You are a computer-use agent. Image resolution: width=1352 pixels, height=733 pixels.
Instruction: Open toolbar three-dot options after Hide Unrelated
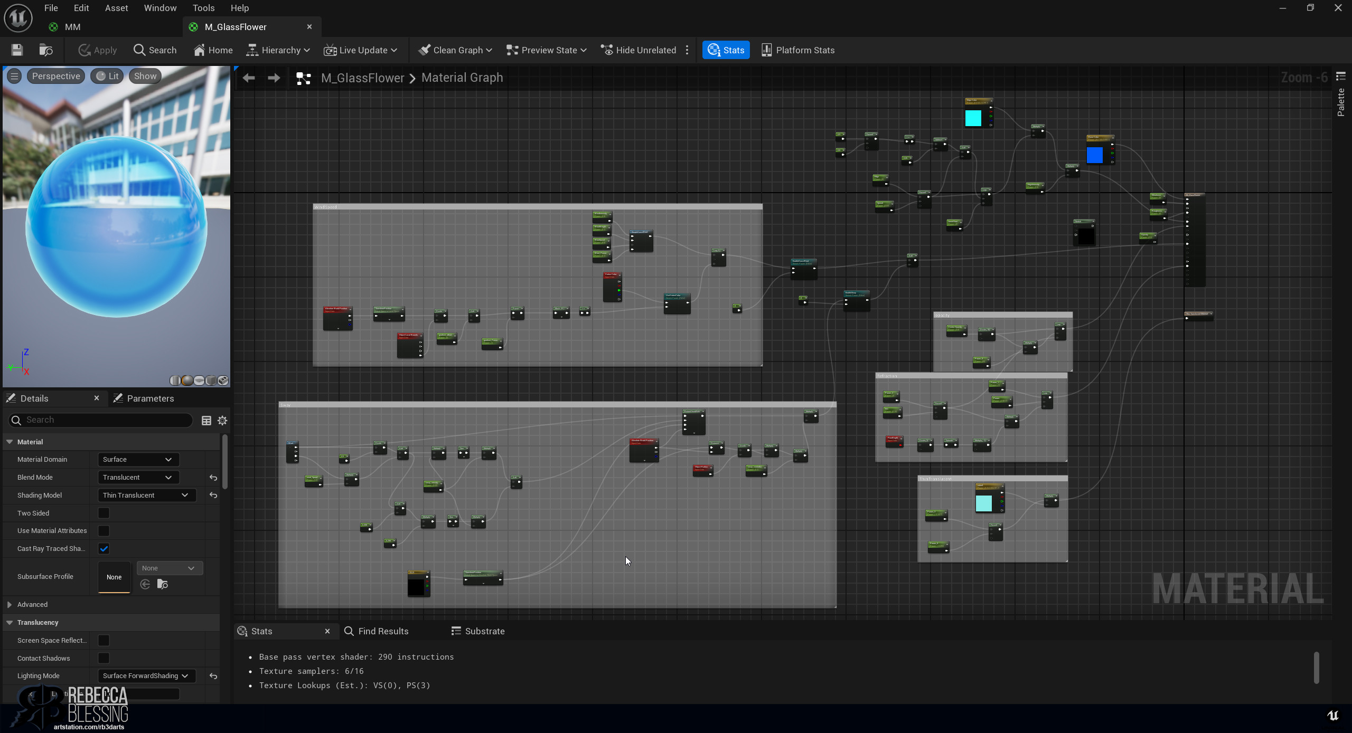(x=687, y=50)
